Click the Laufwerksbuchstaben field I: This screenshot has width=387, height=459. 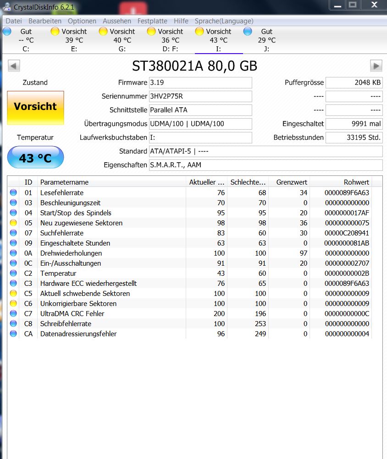pos(200,137)
